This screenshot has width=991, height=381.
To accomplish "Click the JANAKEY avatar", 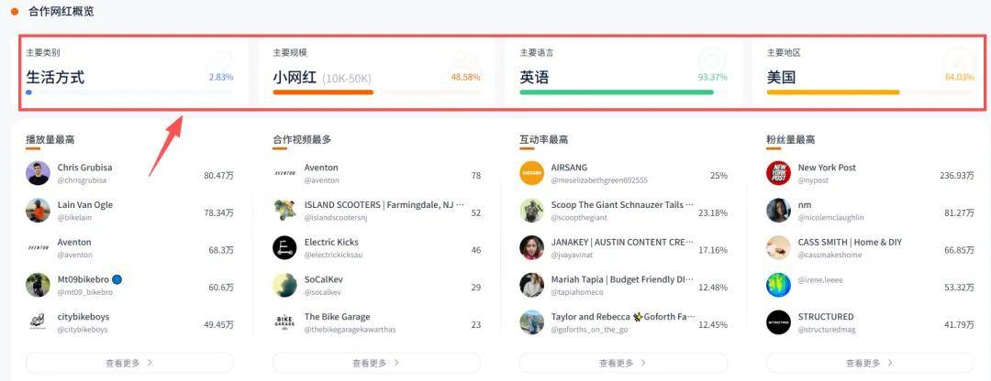I will [x=531, y=247].
